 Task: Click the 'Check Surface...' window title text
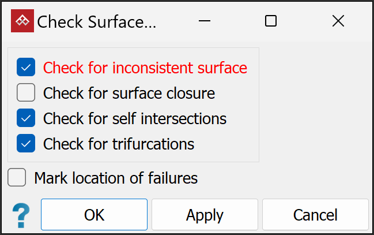pyautogui.click(x=96, y=21)
